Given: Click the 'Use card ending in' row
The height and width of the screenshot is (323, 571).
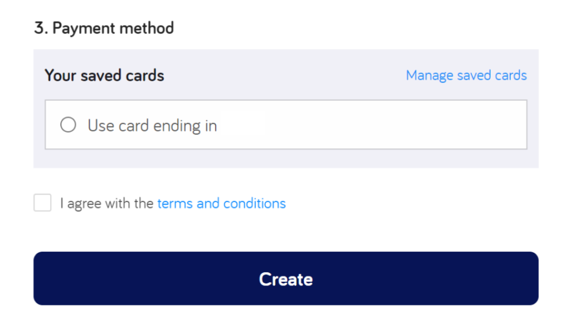Looking at the screenshot, I should pyautogui.click(x=167, y=125).
